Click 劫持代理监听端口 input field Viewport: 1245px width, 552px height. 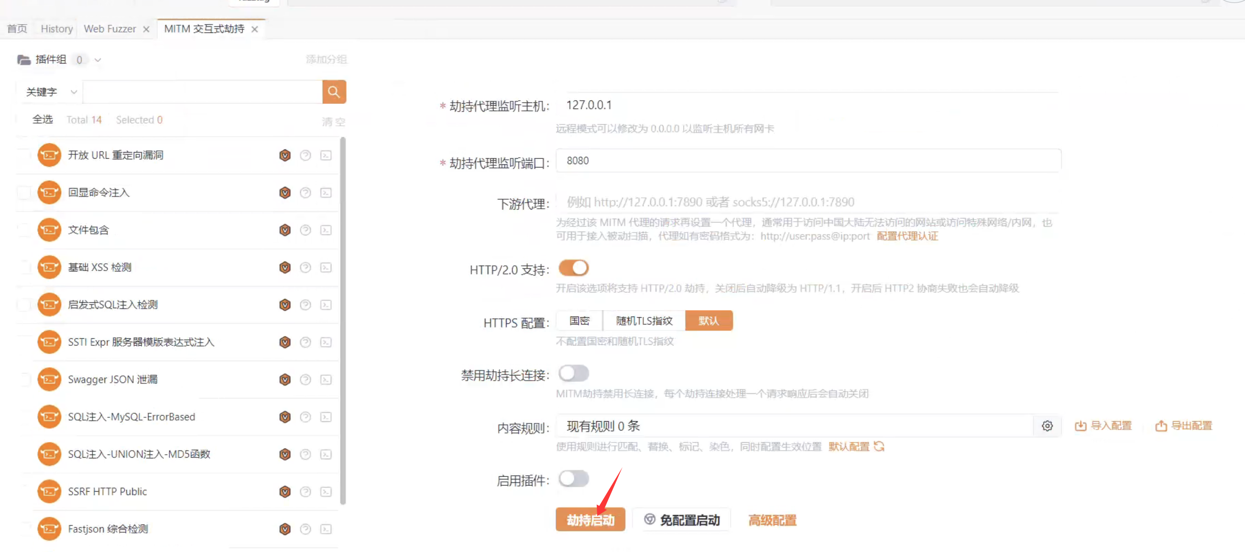pyautogui.click(x=808, y=161)
